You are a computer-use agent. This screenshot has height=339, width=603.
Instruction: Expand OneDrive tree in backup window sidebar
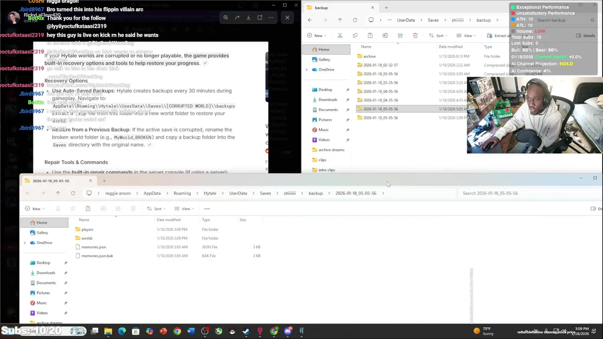pyautogui.click(x=307, y=70)
